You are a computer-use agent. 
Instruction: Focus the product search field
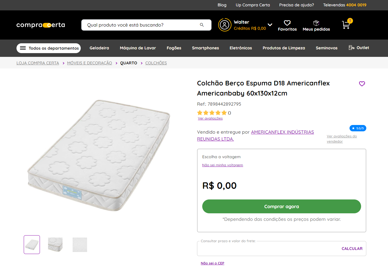coord(142,25)
